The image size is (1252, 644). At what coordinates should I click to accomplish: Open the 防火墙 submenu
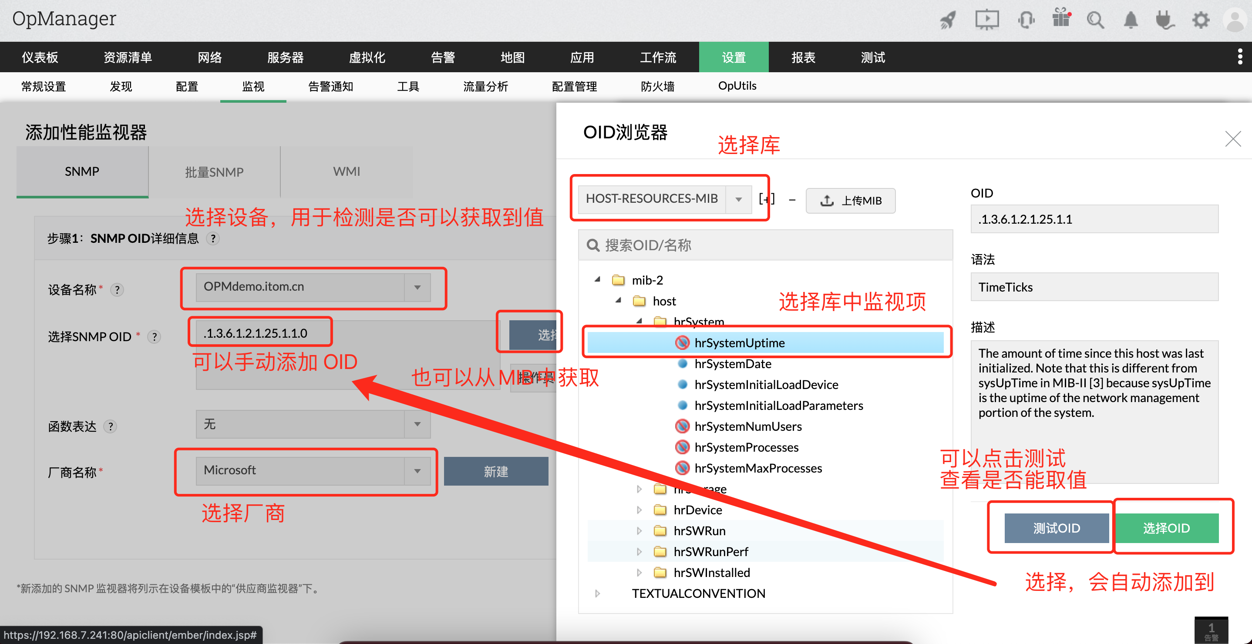(x=657, y=87)
